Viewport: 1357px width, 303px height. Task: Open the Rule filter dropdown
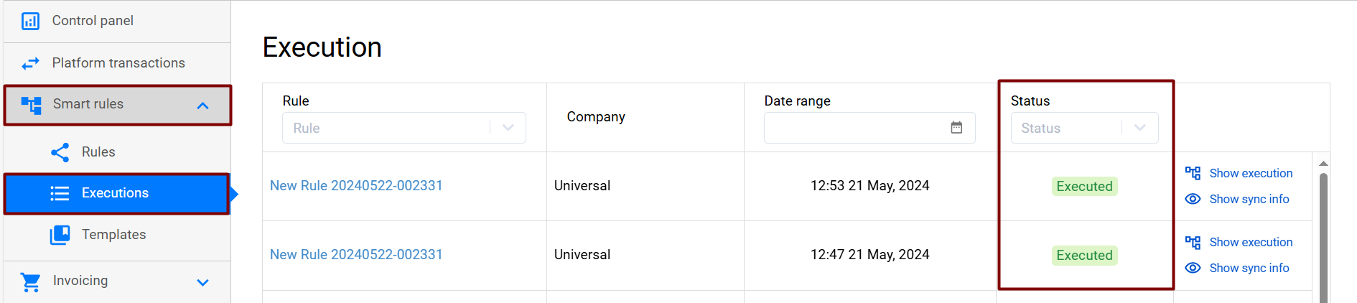pos(508,128)
